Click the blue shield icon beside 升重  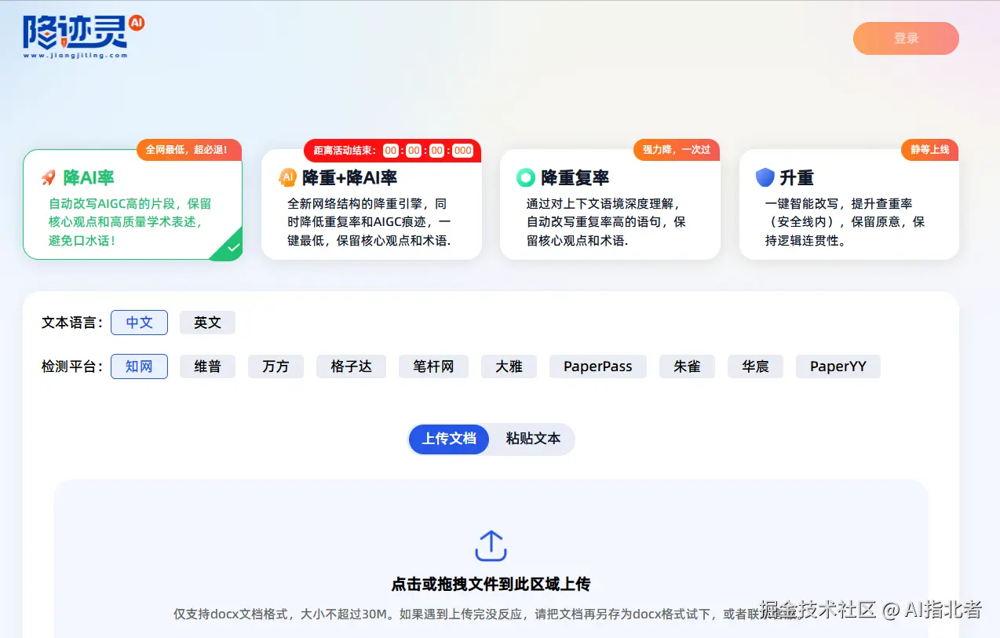[x=764, y=177]
